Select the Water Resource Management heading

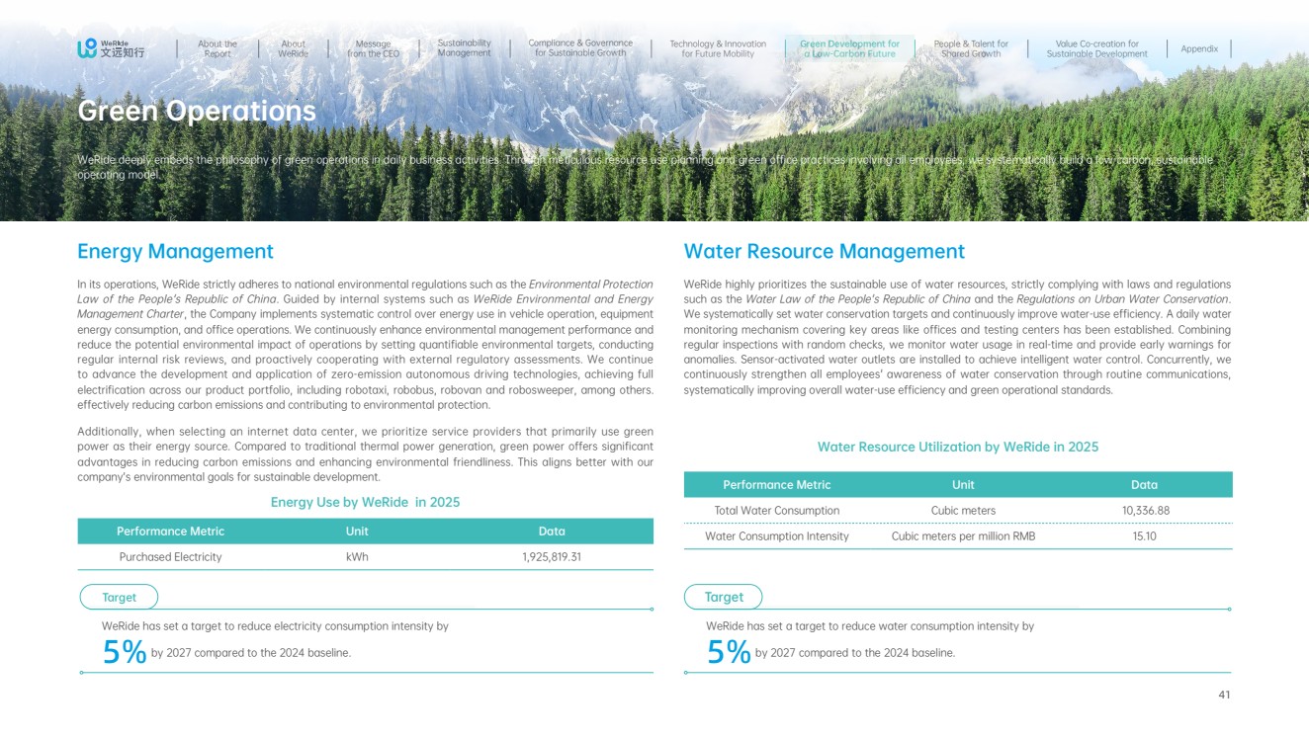coord(825,252)
